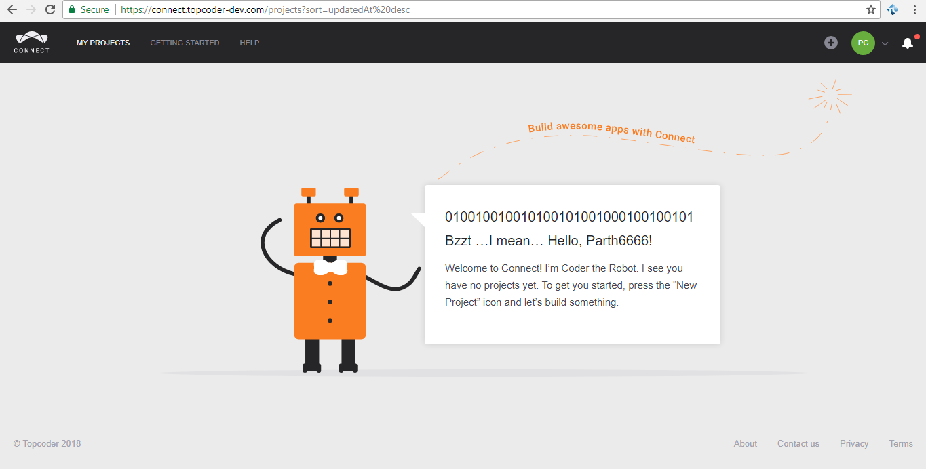This screenshot has height=469, width=926.
Task: Click the browser Forward arrow
Action: (31, 9)
